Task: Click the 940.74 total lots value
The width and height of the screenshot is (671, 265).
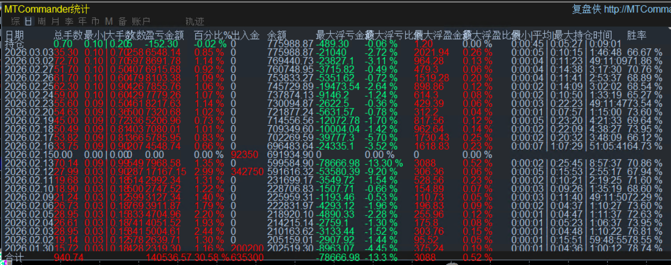Action: tap(69, 257)
